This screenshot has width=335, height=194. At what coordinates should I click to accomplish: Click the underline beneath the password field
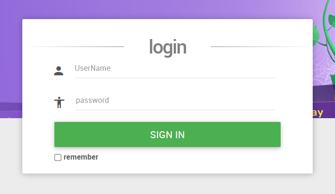[x=174, y=110]
